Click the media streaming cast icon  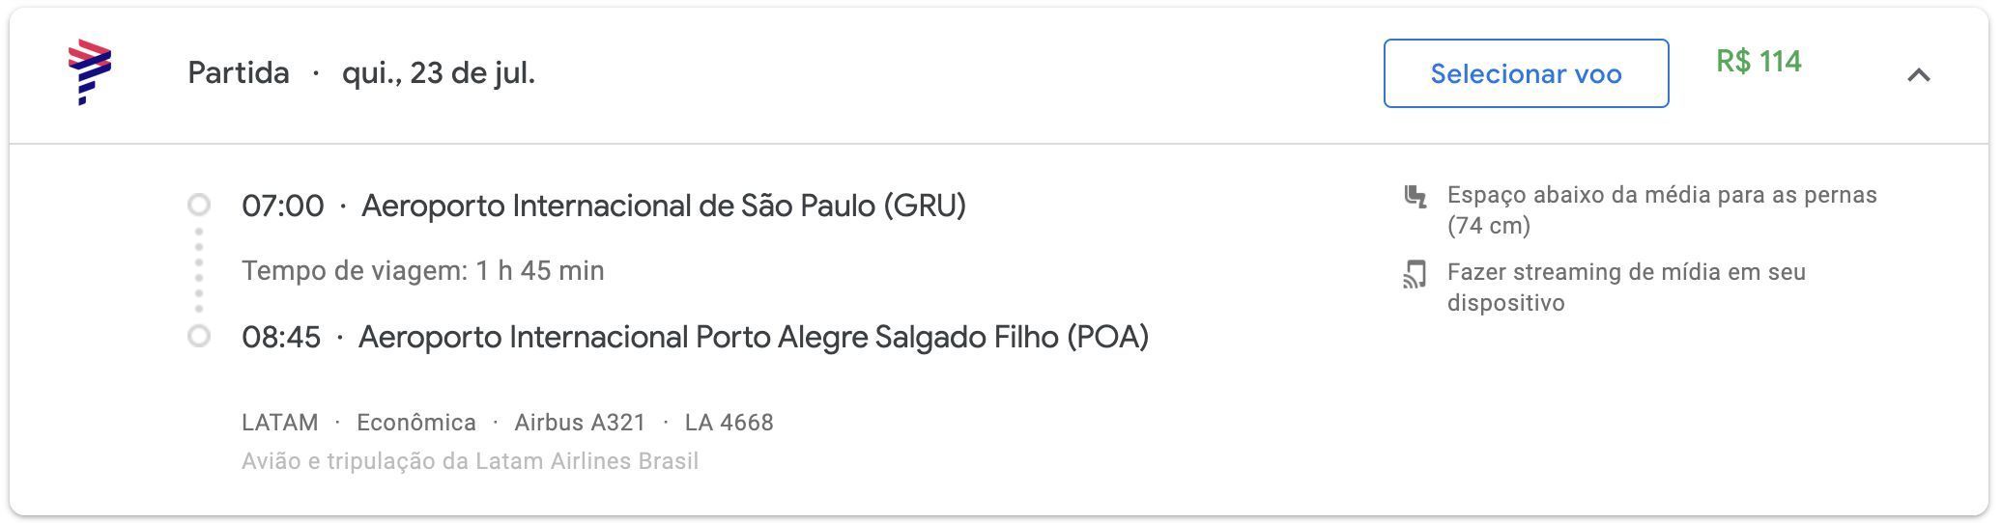point(1415,274)
